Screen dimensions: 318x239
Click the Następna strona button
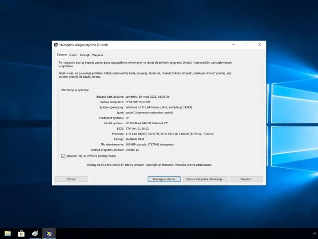pos(164,179)
